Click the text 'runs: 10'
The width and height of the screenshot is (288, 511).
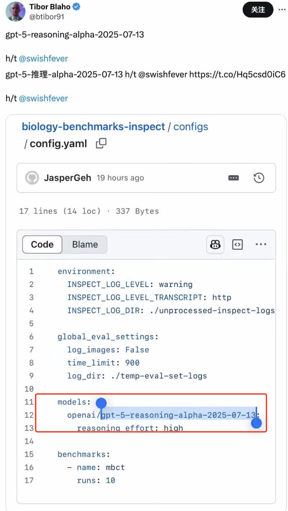coord(96,480)
